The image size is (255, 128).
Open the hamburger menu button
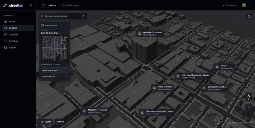click(43, 5)
